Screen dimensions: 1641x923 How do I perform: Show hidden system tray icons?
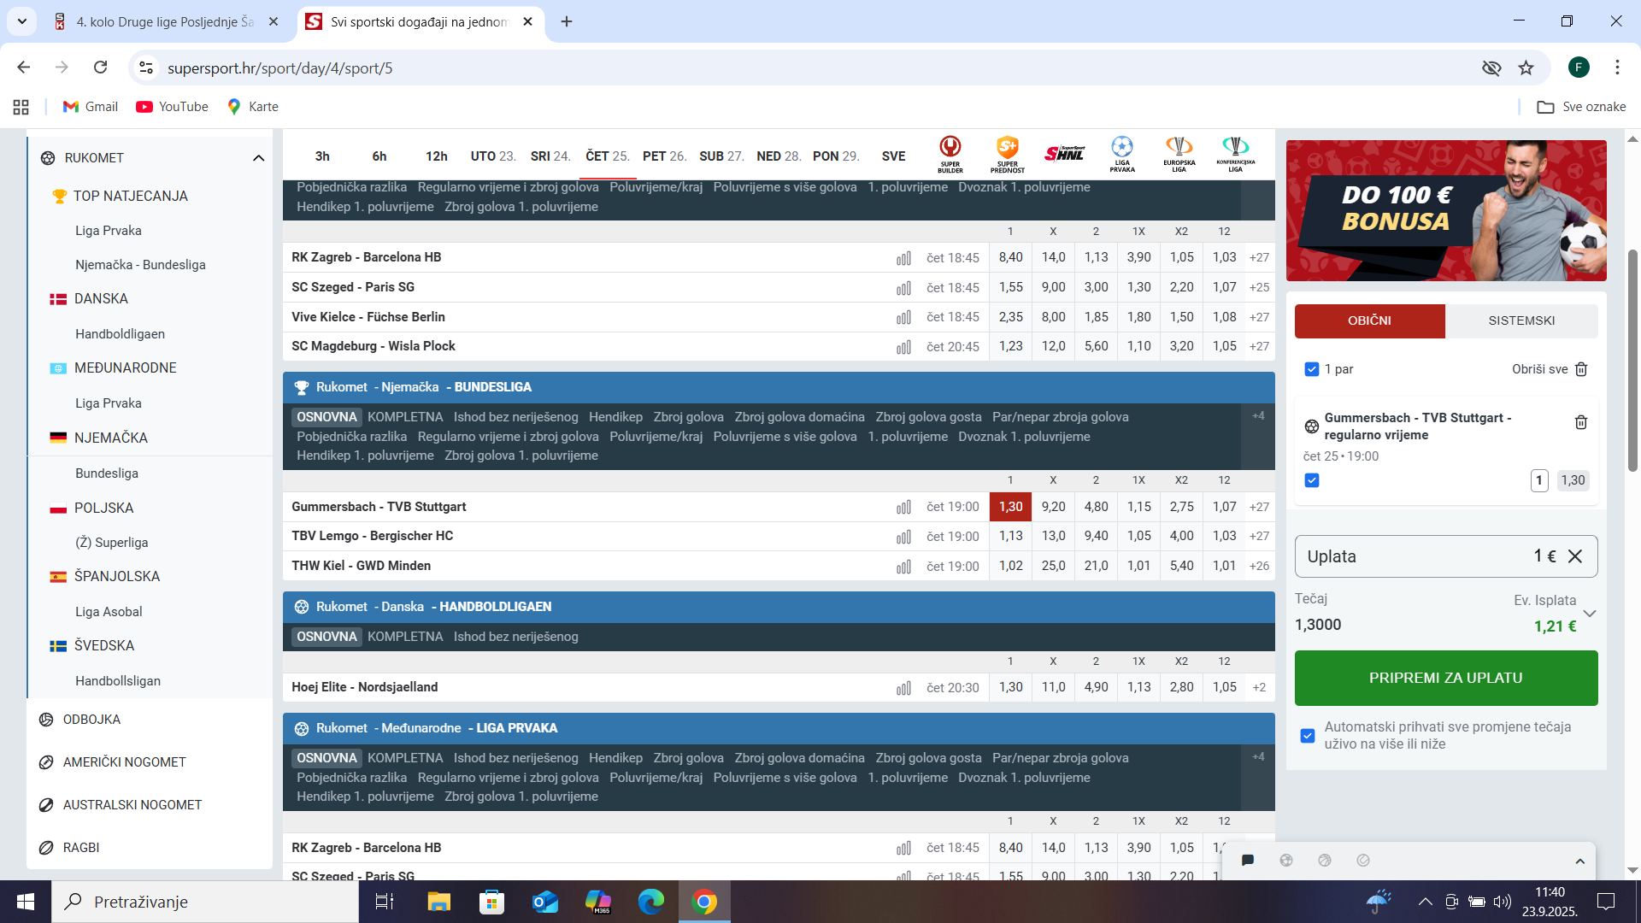coord(1425,902)
